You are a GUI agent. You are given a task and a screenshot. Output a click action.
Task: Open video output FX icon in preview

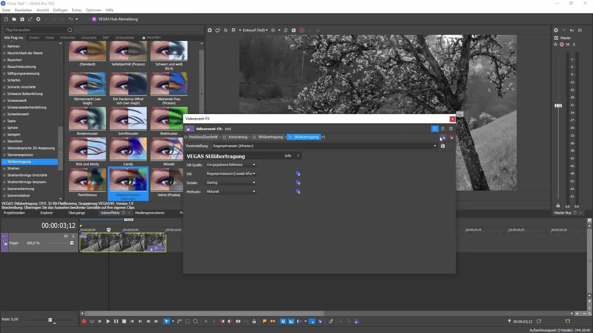[226, 30]
